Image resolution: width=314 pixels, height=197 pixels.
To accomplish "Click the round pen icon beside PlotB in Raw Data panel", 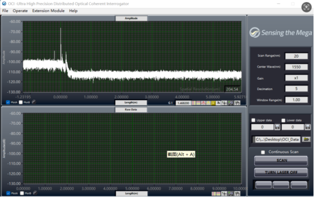I will [x=35, y=193].
